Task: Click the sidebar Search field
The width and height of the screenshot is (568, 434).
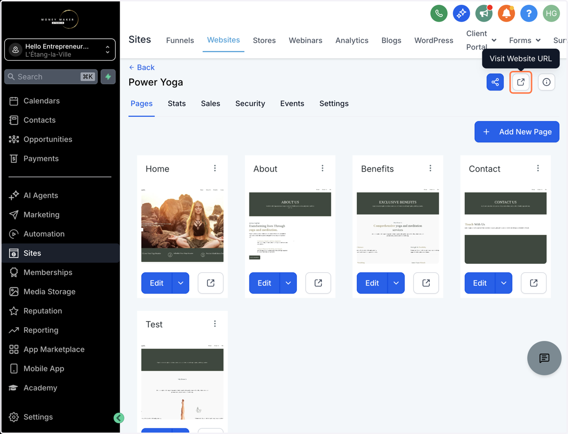Action: (51, 77)
